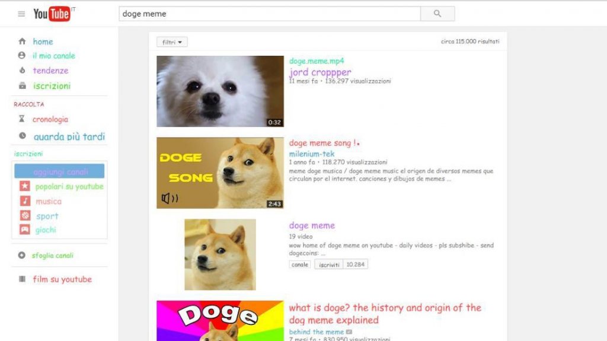Open the doge meme song ! title

coord(324,143)
